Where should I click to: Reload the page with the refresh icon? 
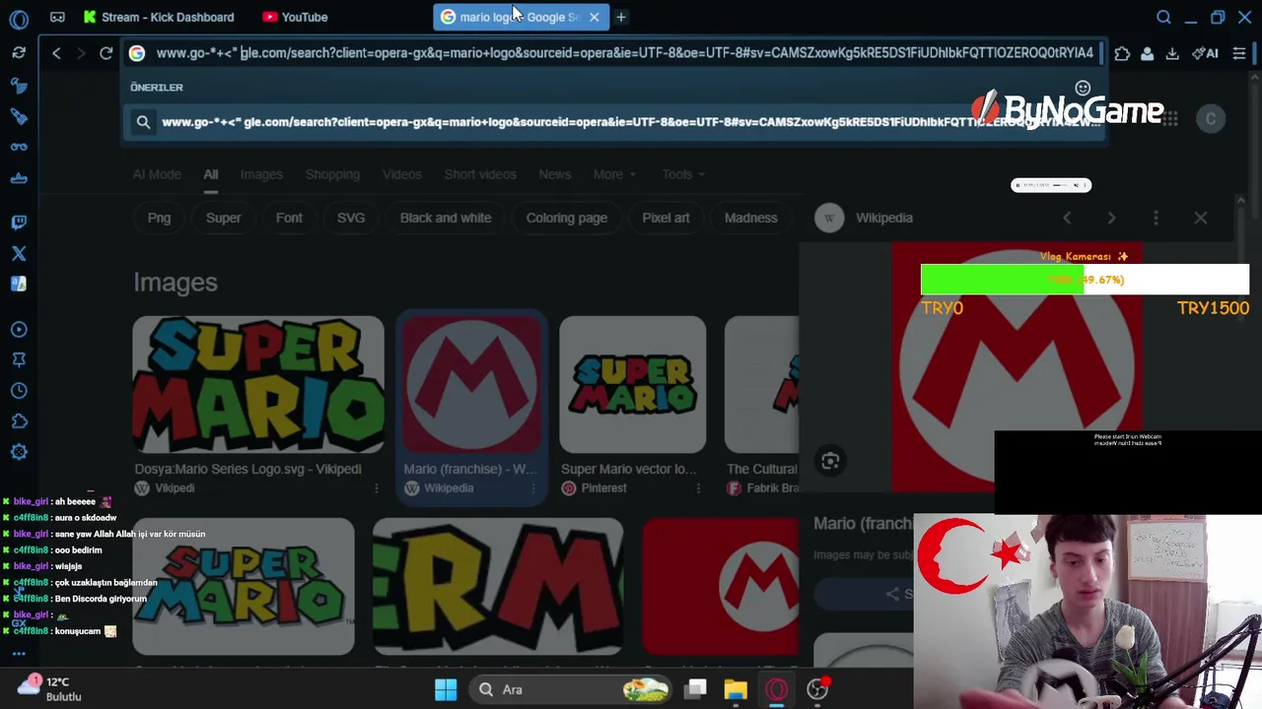pyautogui.click(x=105, y=53)
